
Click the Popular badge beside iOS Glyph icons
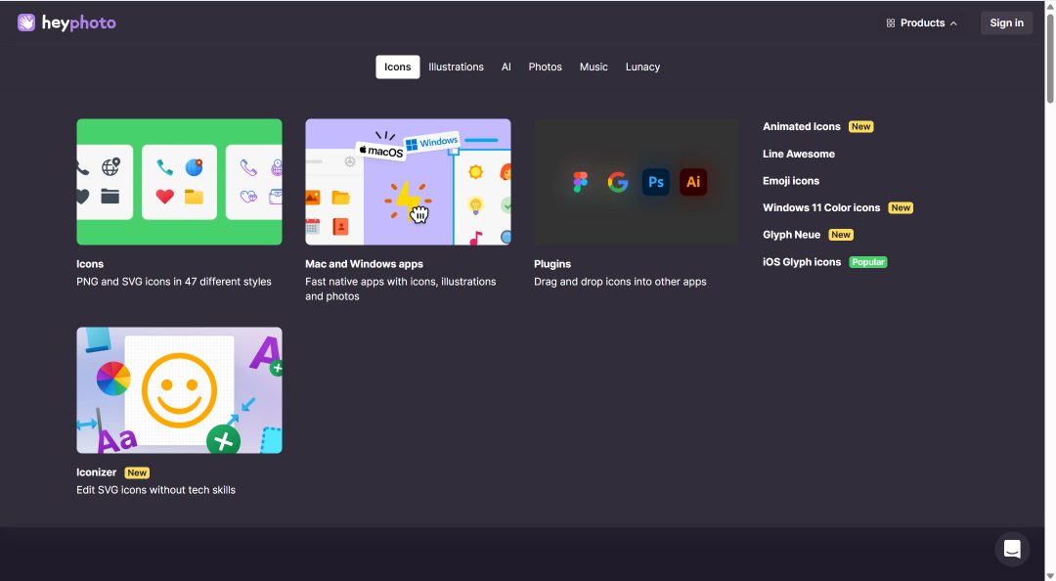(868, 262)
